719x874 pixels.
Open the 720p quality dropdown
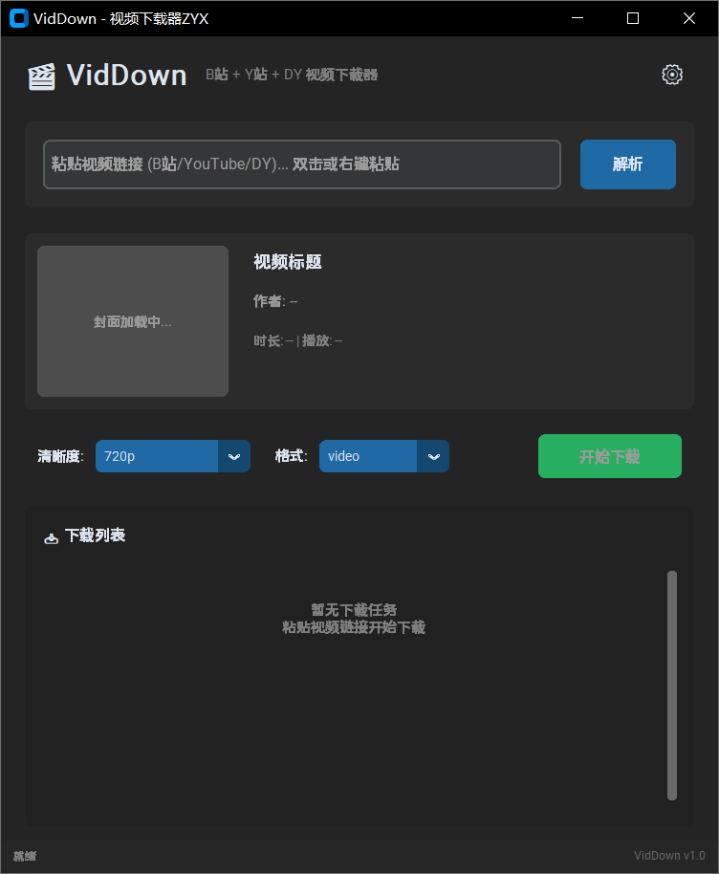173,456
